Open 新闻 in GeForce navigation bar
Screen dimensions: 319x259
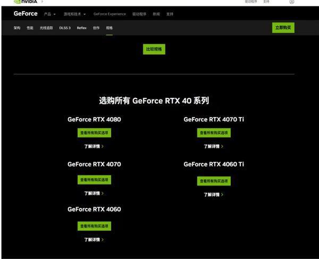pos(156,14)
